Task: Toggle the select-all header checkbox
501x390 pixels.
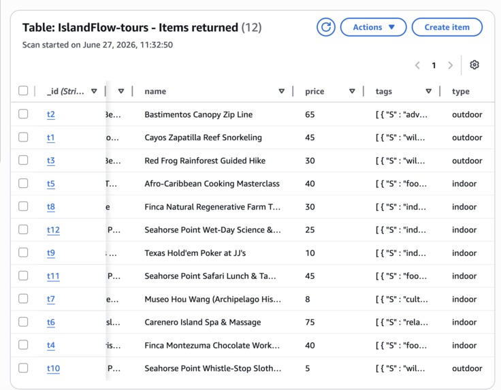Action: 23,91
